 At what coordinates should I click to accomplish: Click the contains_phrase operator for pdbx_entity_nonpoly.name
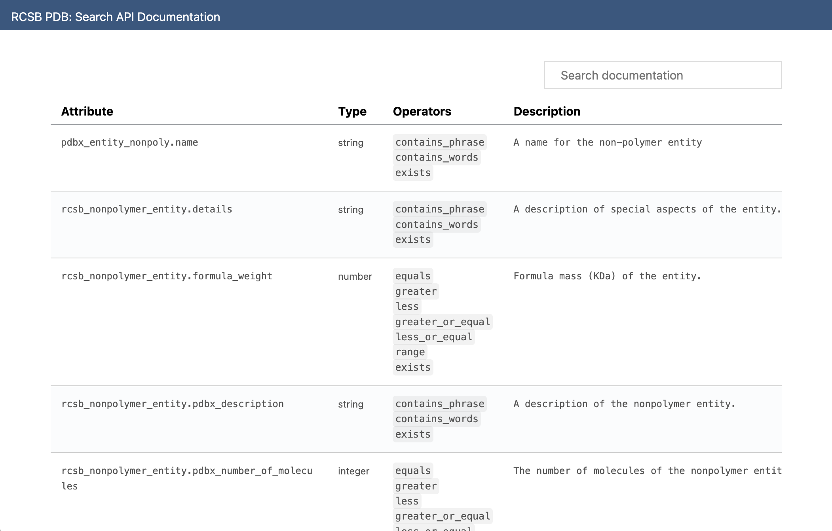[439, 142]
